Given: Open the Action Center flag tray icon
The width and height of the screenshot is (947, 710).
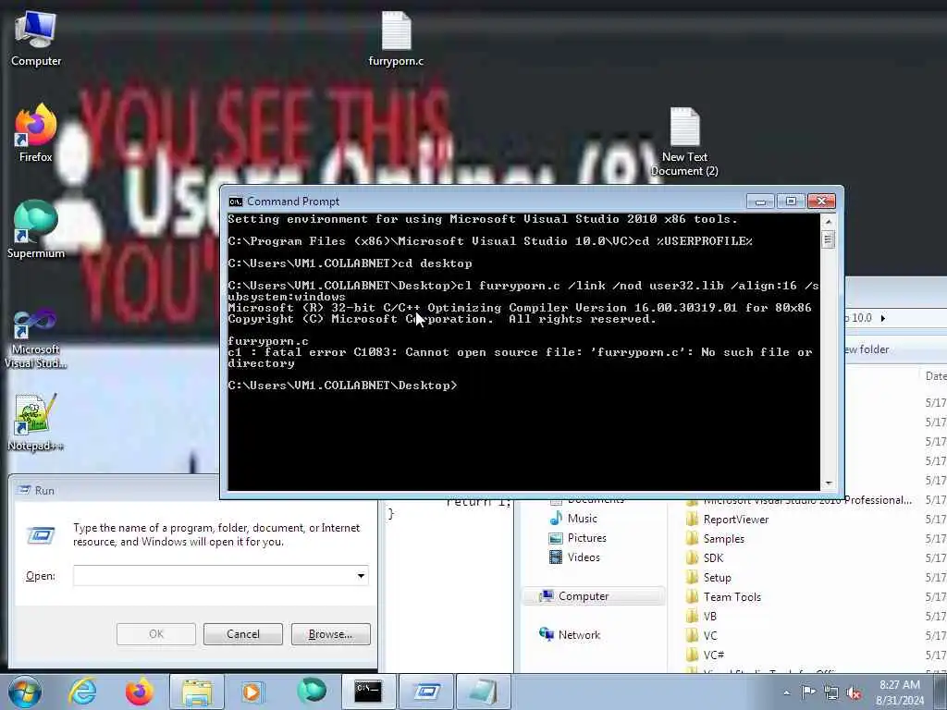Looking at the screenshot, I should [808, 692].
